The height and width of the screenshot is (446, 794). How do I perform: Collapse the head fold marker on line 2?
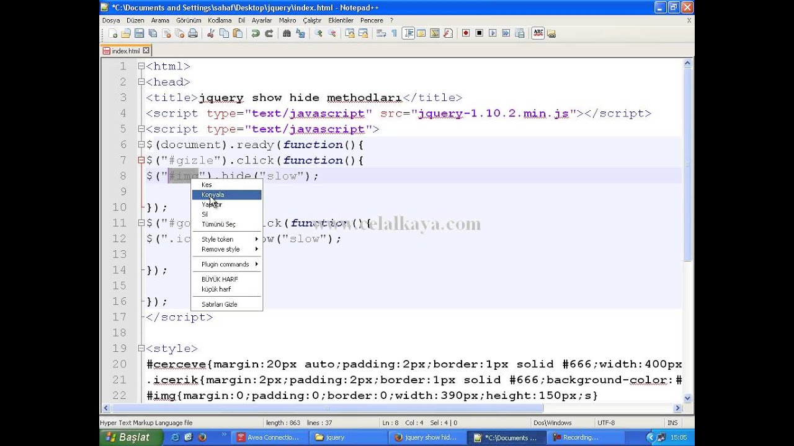(x=141, y=82)
